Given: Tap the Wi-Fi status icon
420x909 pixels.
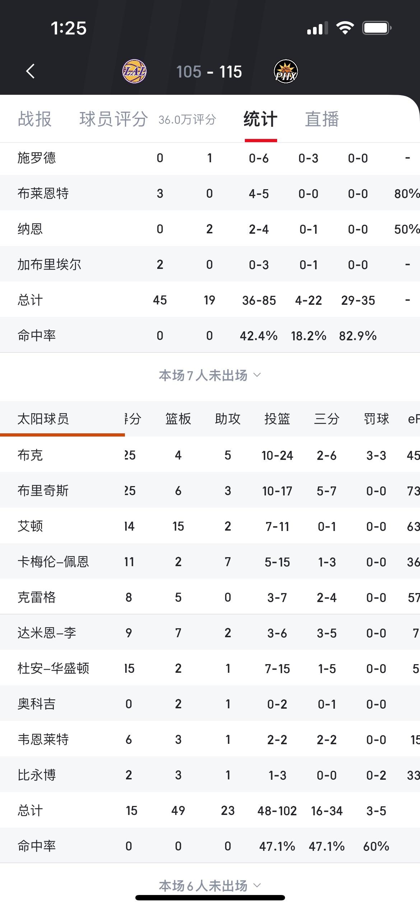Looking at the screenshot, I should pos(345,28).
